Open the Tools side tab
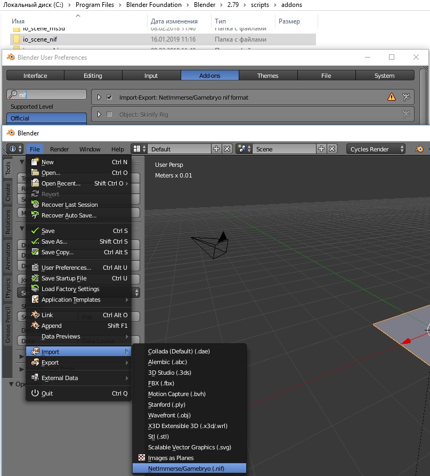Screen dimensions: 430x476 click(x=8, y=168)
